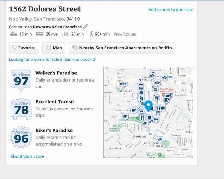Click school marker above Noe Valley label
This screenshot has width=224, height=179.
click(x=122, y=84)
